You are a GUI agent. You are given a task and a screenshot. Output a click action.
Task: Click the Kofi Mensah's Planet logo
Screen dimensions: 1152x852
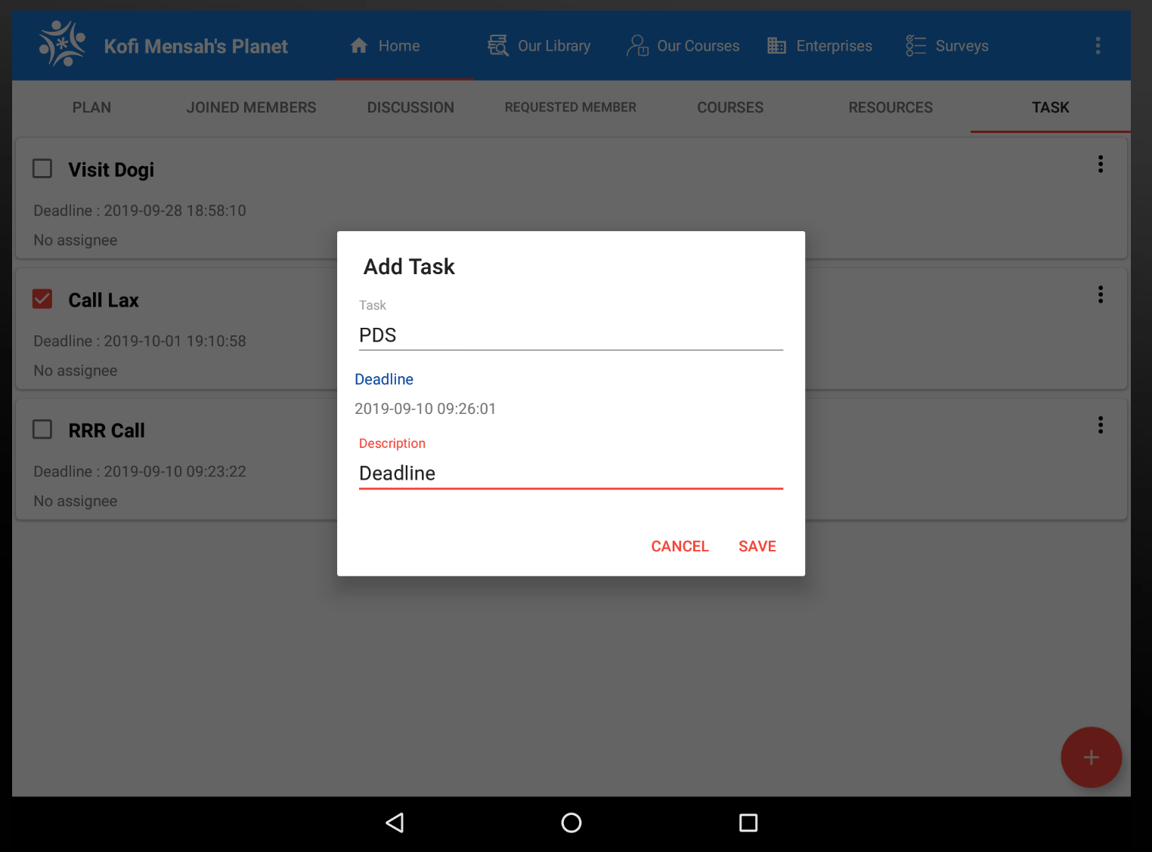coord(60,44)
